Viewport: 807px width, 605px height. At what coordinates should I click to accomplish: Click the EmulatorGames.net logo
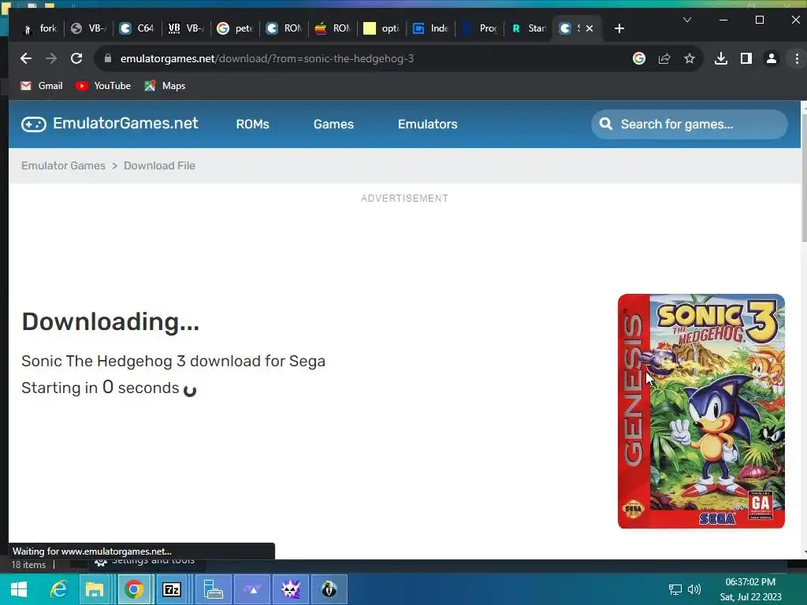click(x=110, y=124)
